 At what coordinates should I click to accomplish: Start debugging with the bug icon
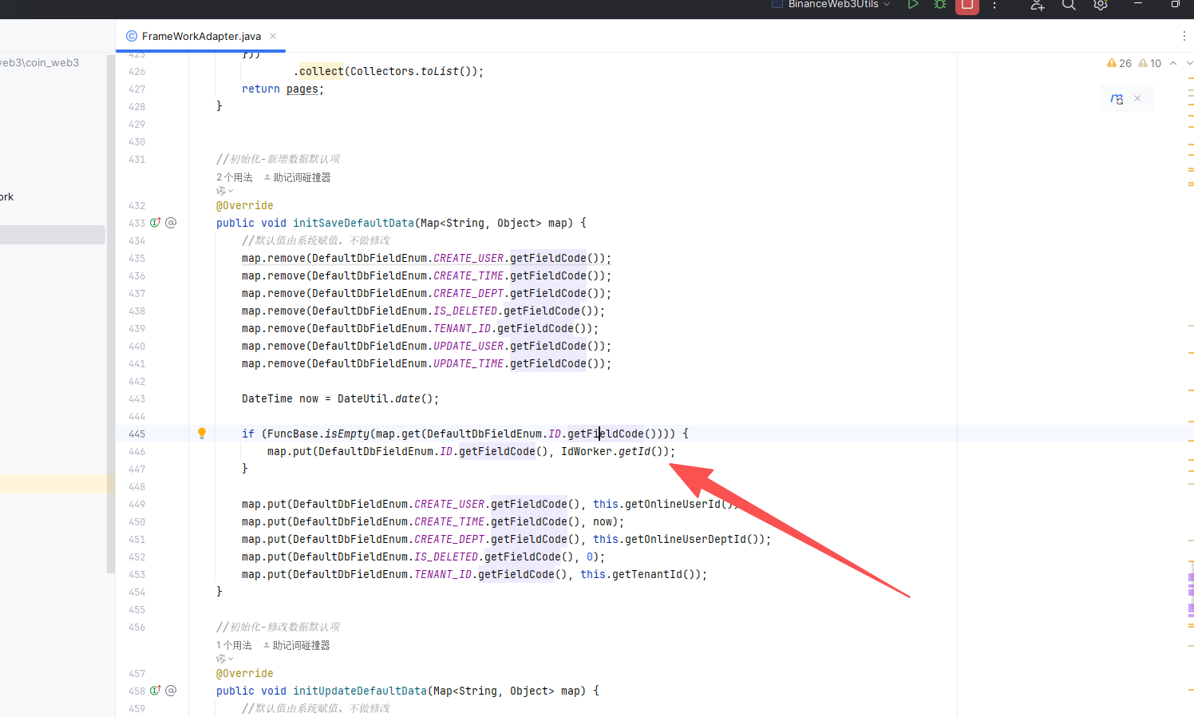(940, 5)
